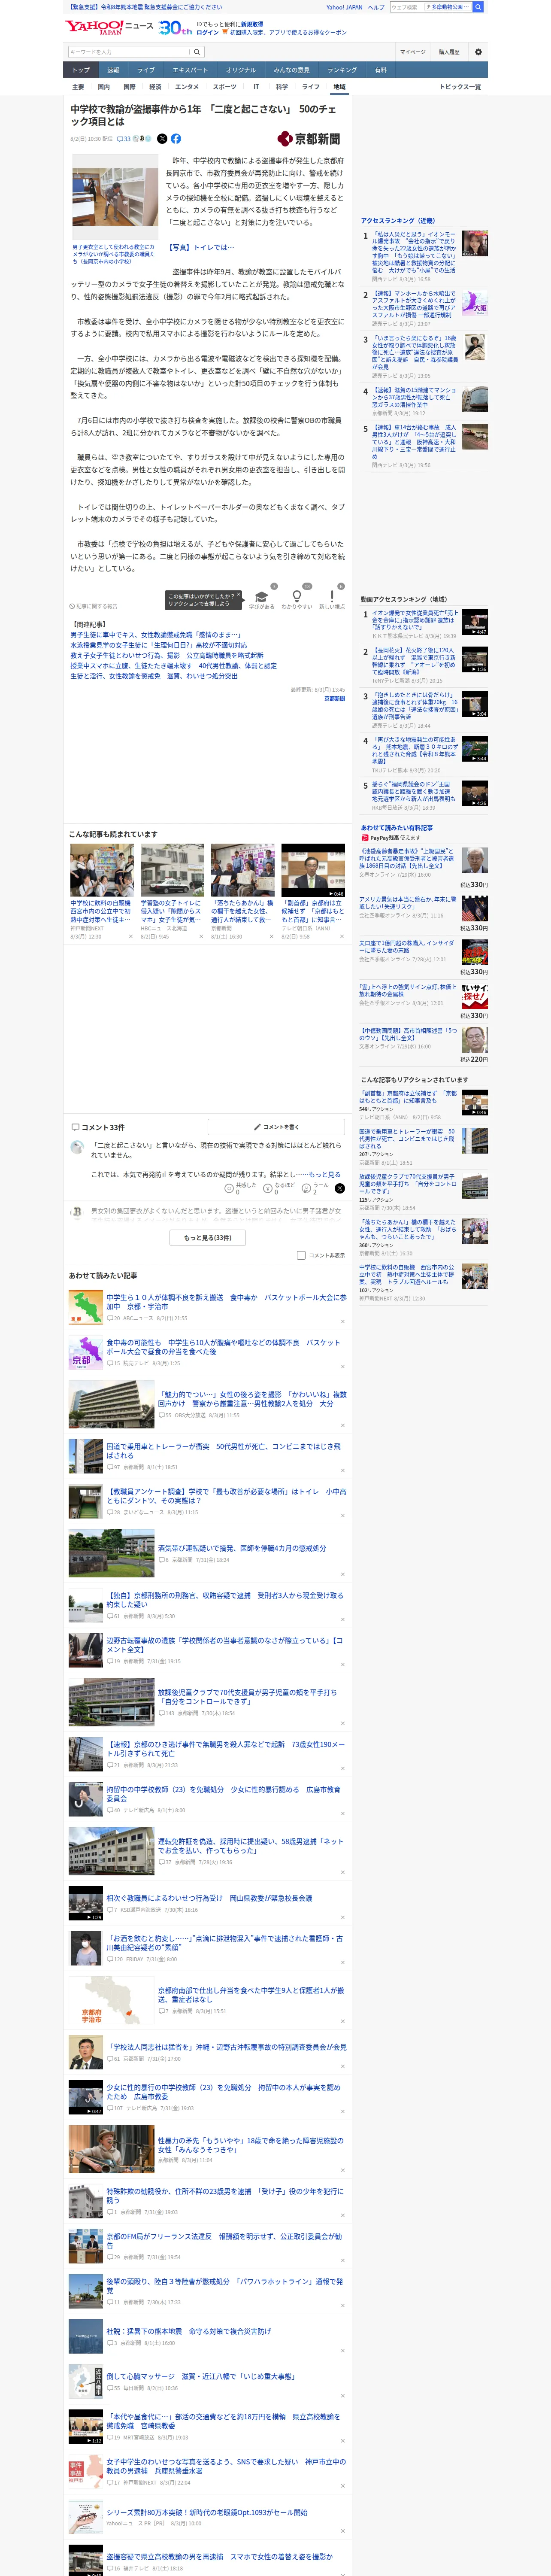Open the 地域 category

click(339, 87)
